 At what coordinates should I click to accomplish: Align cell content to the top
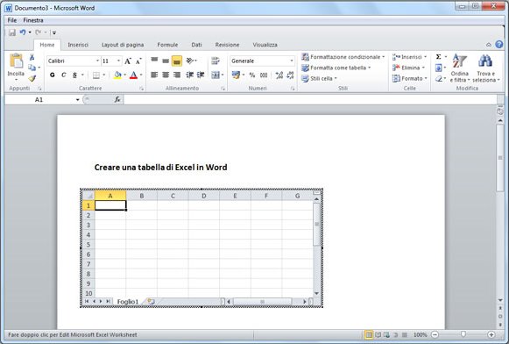[x=154, y=60]
